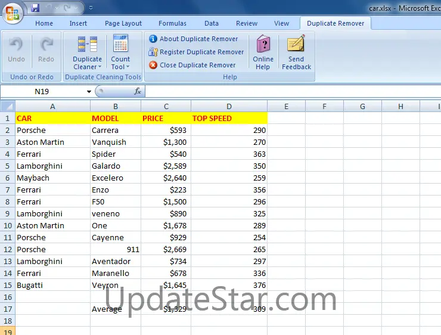Switch to the View tab

(281, 23)
